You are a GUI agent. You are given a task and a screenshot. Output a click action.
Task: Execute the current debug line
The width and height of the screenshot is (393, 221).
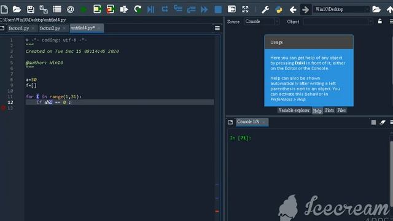(165, 9)
